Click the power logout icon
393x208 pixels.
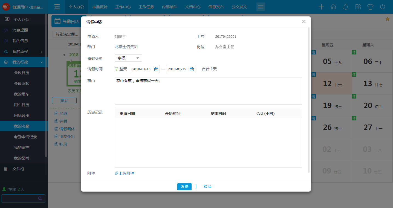pos(383,7)
